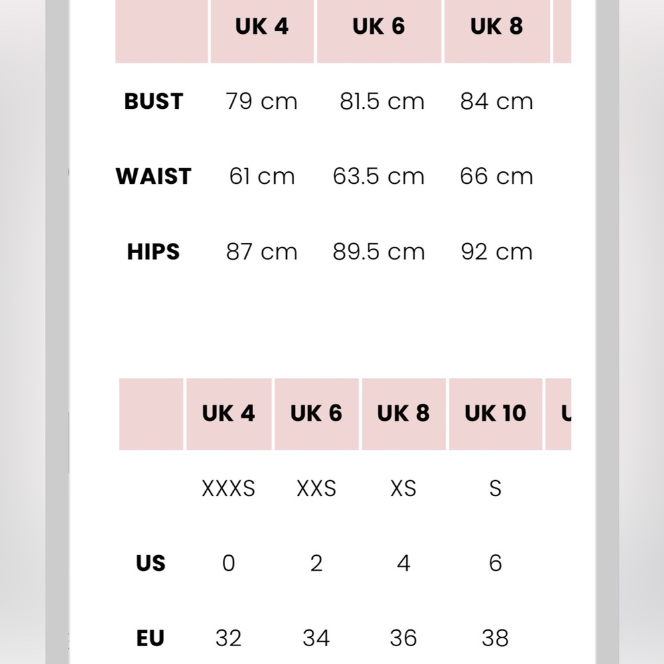This screenshot has height=664, width=664.
Task: Click the 81.5 cm bust measurement
Action: tap(382, 102)
